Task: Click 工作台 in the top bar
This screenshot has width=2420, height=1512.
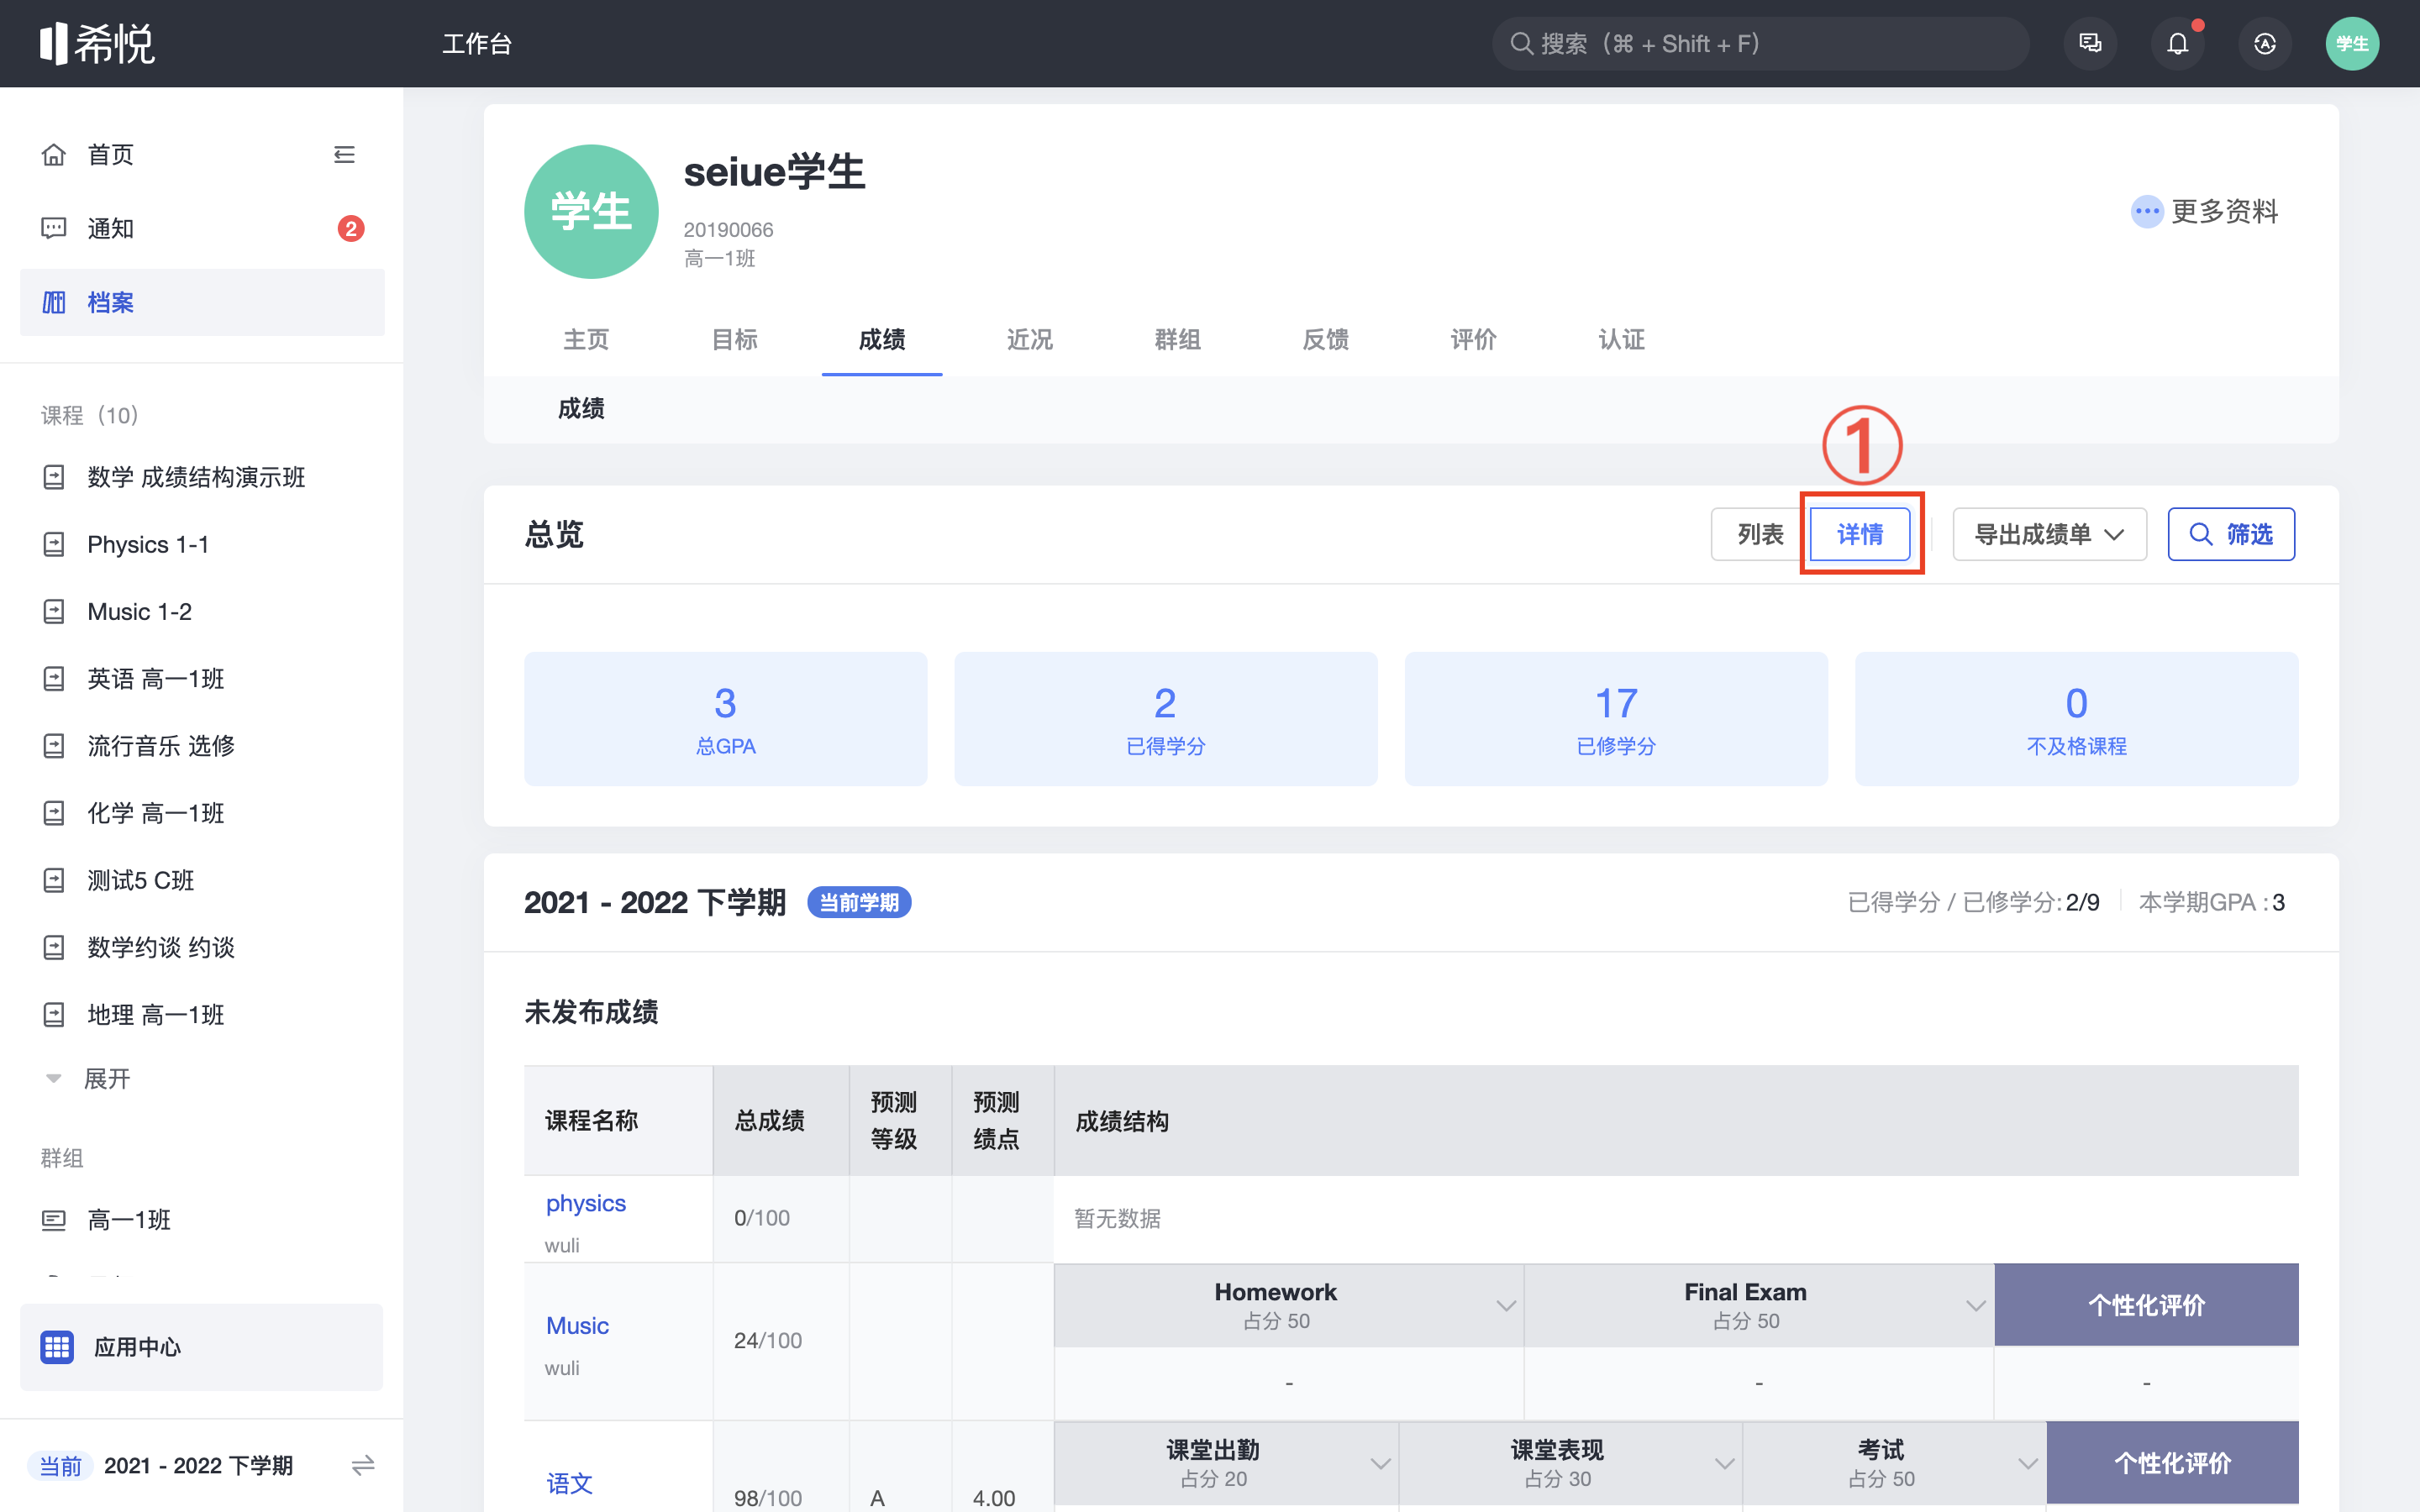Action: pos(477,43)
